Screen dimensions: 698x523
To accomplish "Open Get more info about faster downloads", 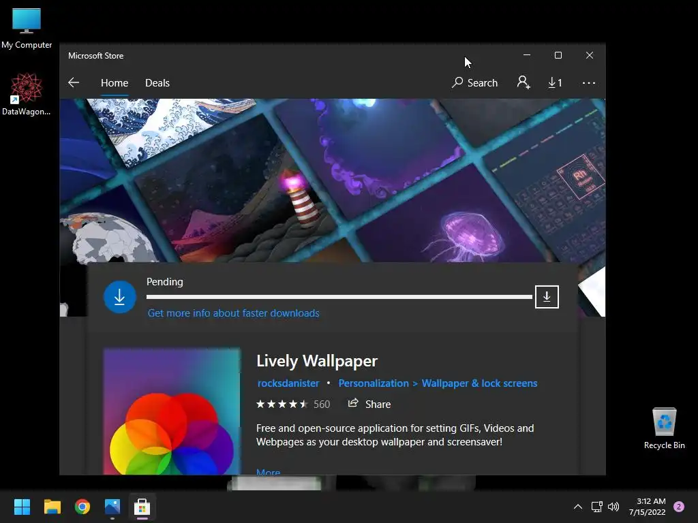I will (x=233, y=313).
